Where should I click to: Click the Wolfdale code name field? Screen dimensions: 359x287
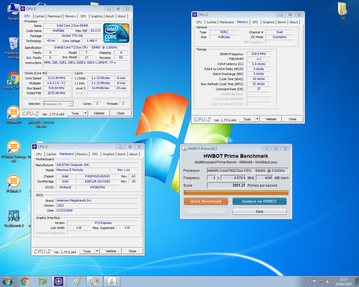[58, 31]
